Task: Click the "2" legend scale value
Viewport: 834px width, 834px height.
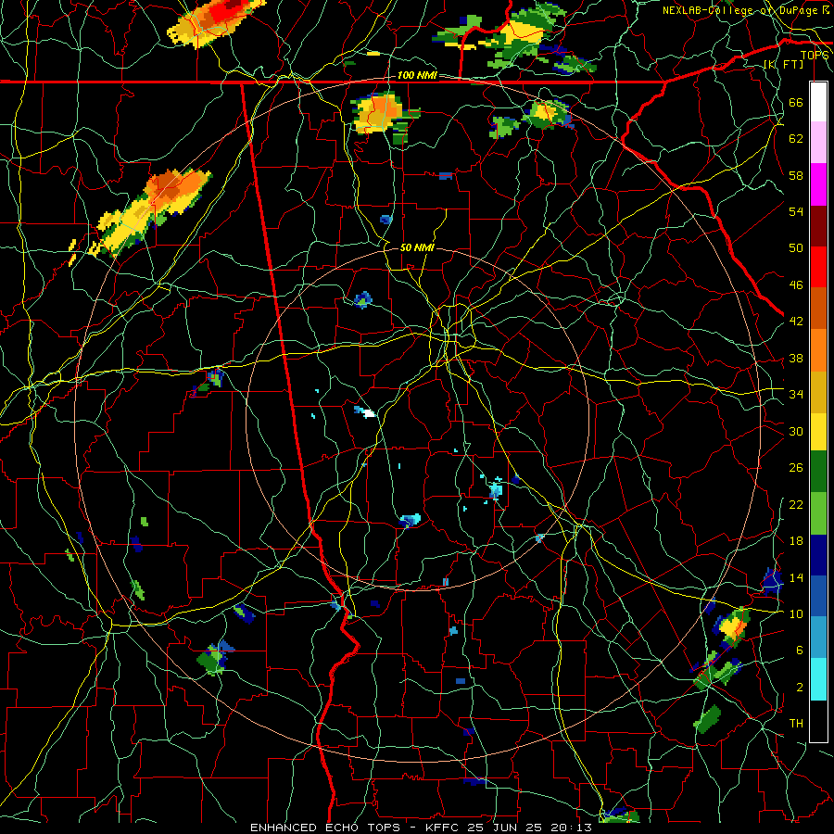Action: [800, 688]
